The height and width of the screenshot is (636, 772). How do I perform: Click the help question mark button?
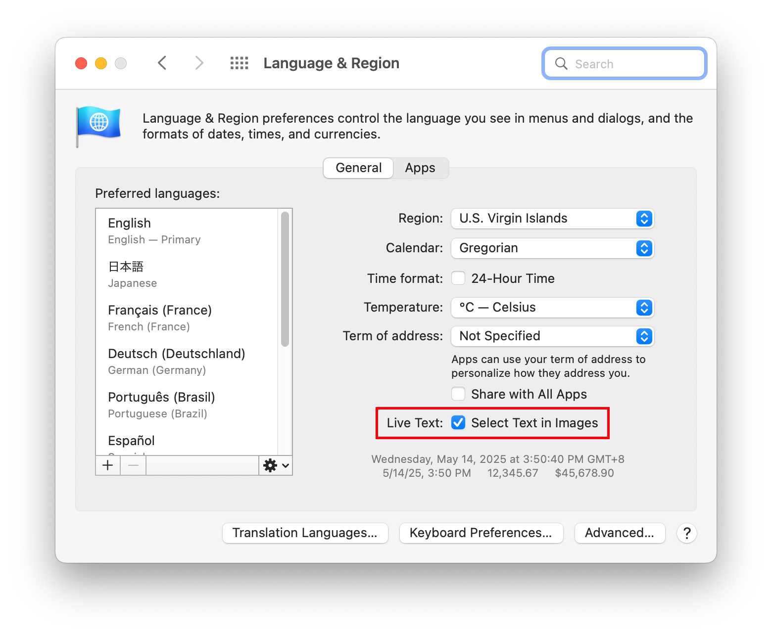point(686,533)
